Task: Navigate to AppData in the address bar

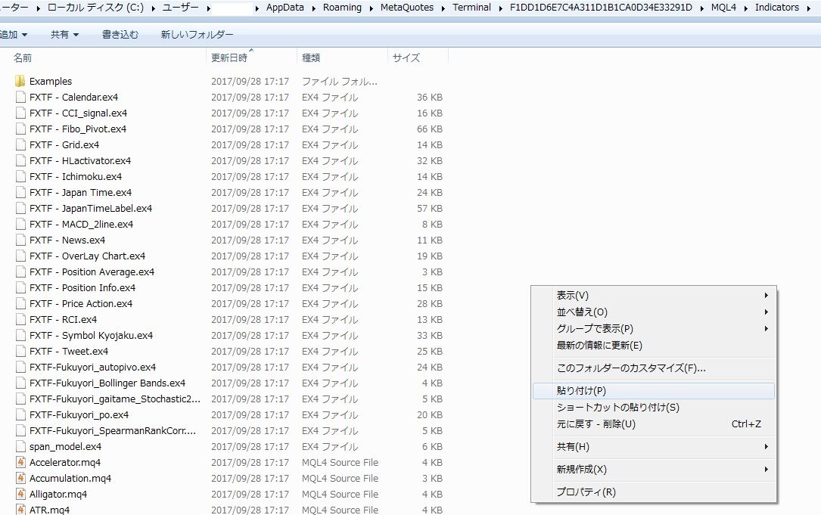Action: [285, 8]
